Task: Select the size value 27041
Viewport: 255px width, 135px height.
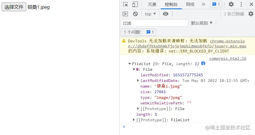Action: point(160,92)
